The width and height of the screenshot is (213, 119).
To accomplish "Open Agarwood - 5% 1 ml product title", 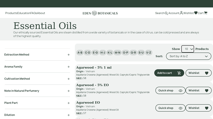I will click(94, 67).
